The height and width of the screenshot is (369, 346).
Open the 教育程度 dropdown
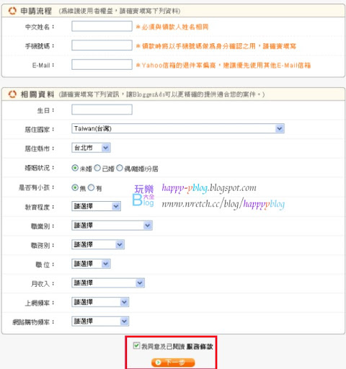[96, 206]
